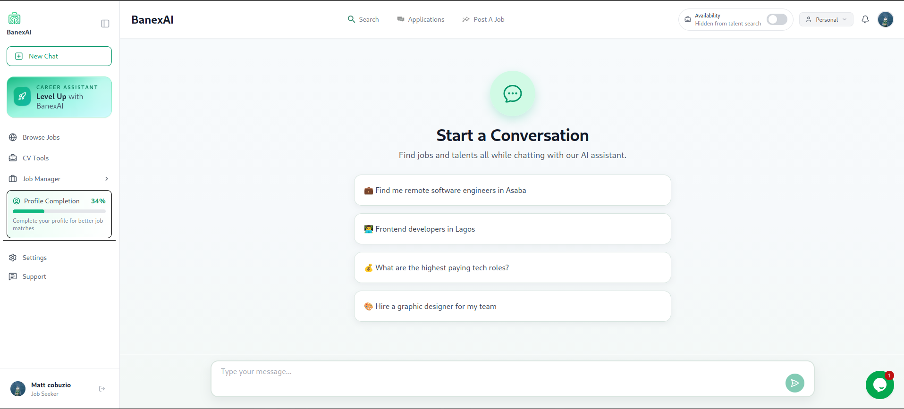
Task: Toggle the Availability switch on
Action: [x=777, y=19]
